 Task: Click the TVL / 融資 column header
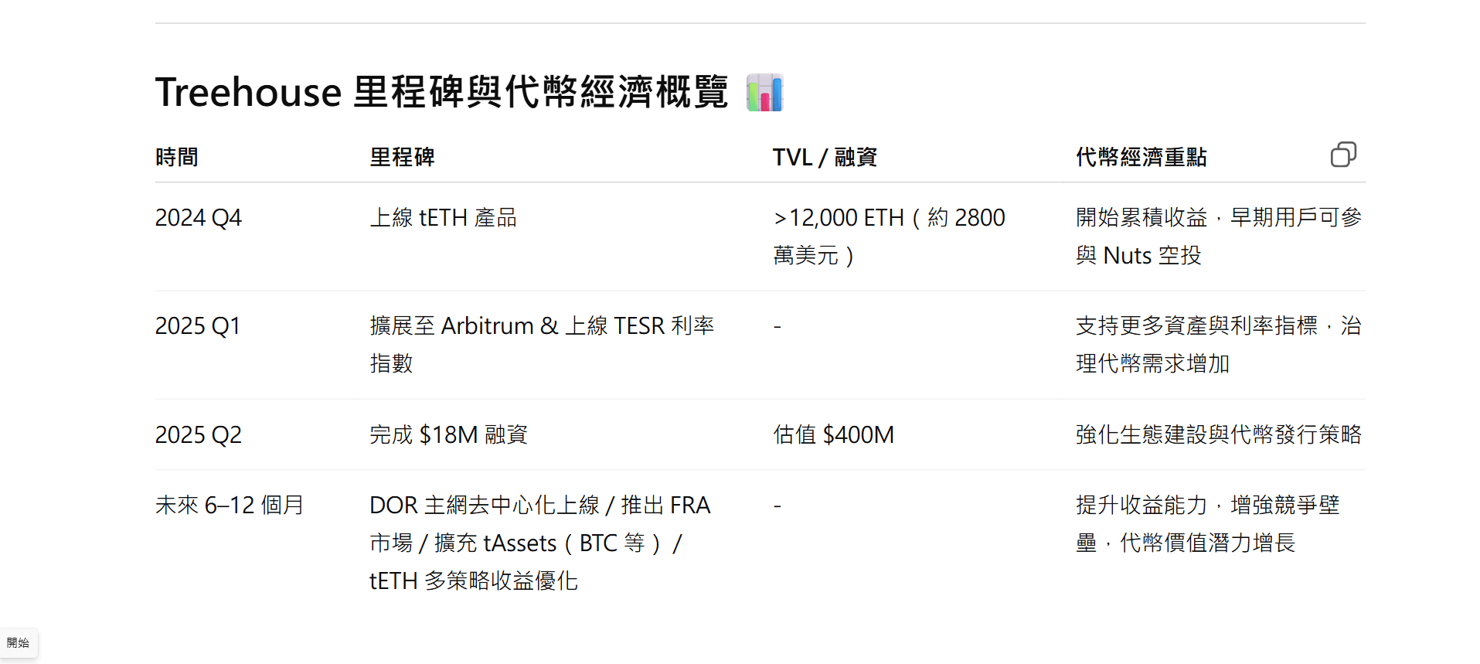(x=825, y=157)
